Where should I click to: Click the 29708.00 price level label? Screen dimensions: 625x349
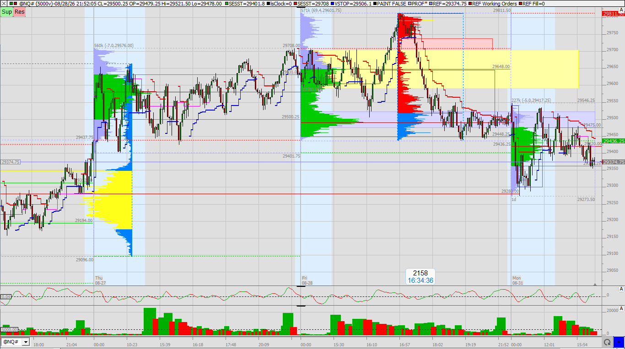click(x=291, y=46)
